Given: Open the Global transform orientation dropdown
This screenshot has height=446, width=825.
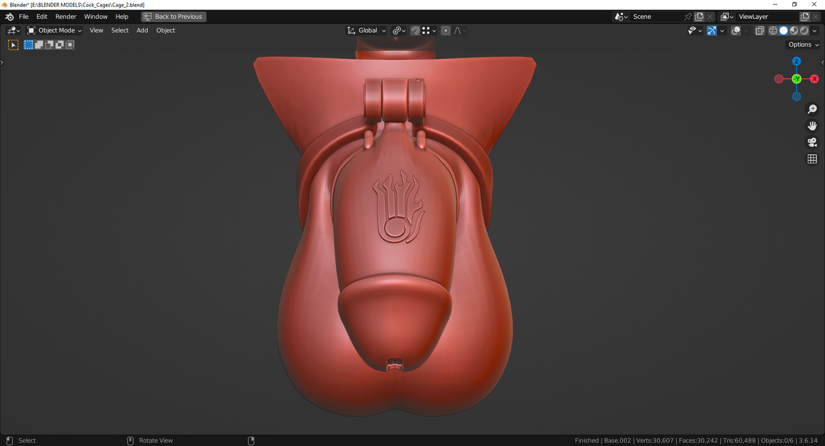Looking at the screenshot, I should 366,30.
